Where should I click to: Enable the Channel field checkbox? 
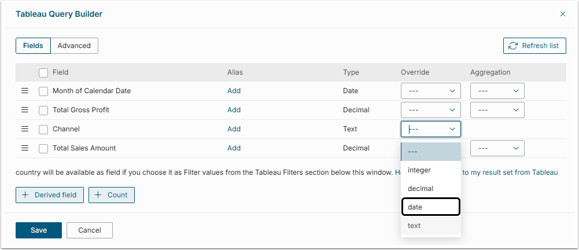(x=43, y=129)
